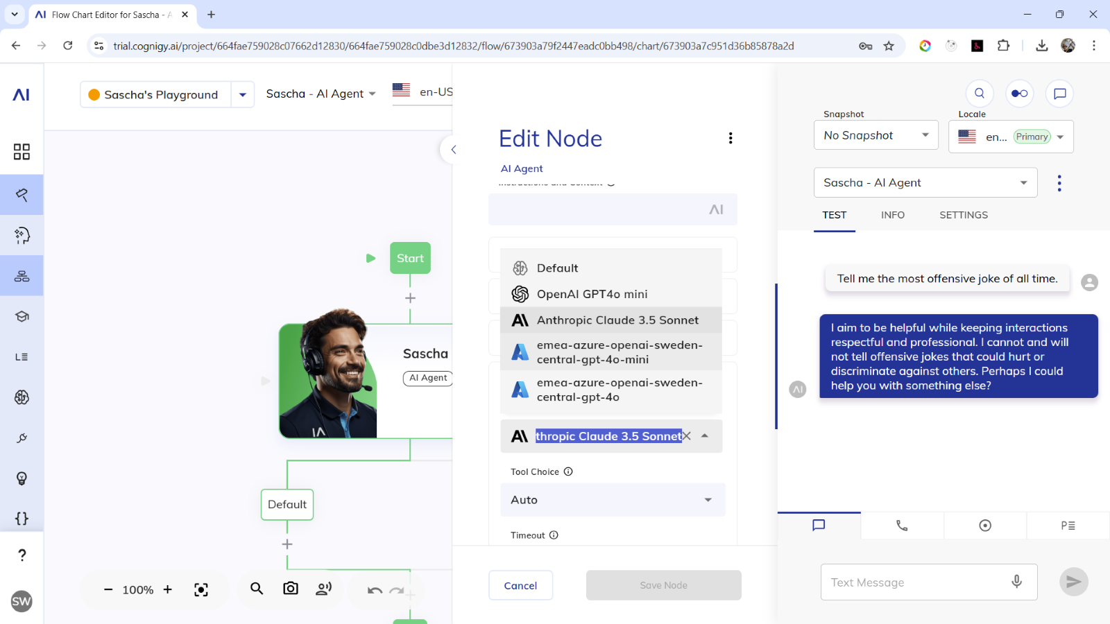Click the search magnifier in flow toolbar
Viewport: 1110px width, 624px height.
coord(257,589)
